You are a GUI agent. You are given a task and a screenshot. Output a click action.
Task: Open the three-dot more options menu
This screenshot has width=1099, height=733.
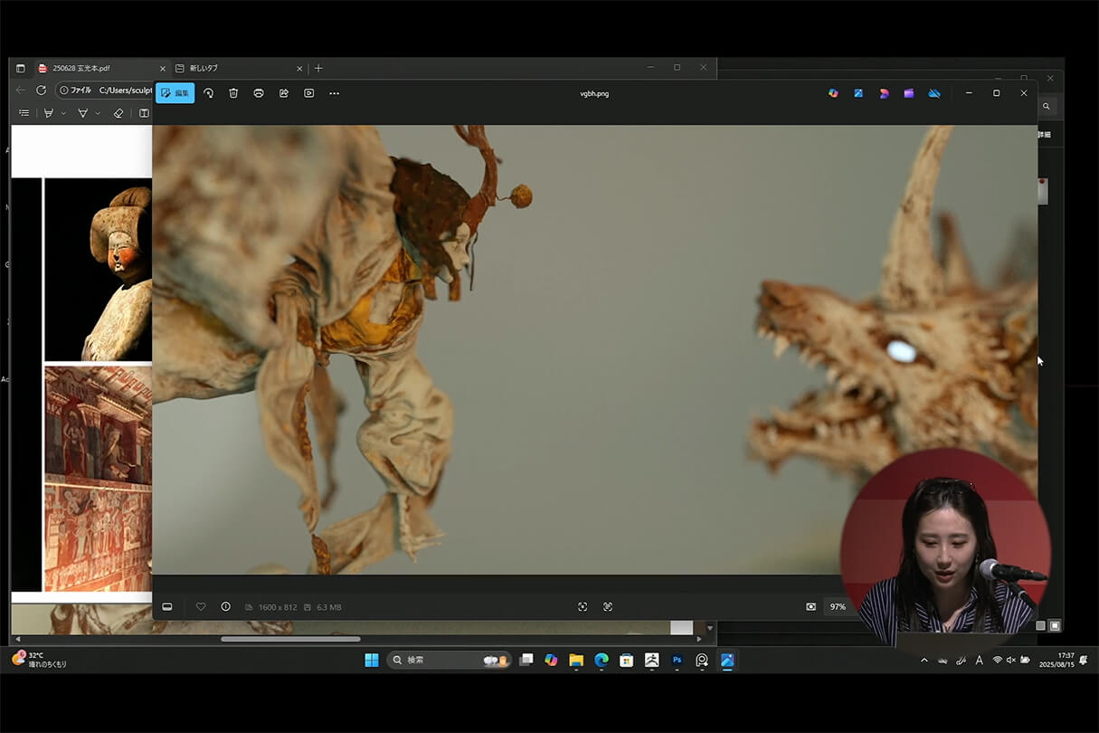click(x=334, y=93)
